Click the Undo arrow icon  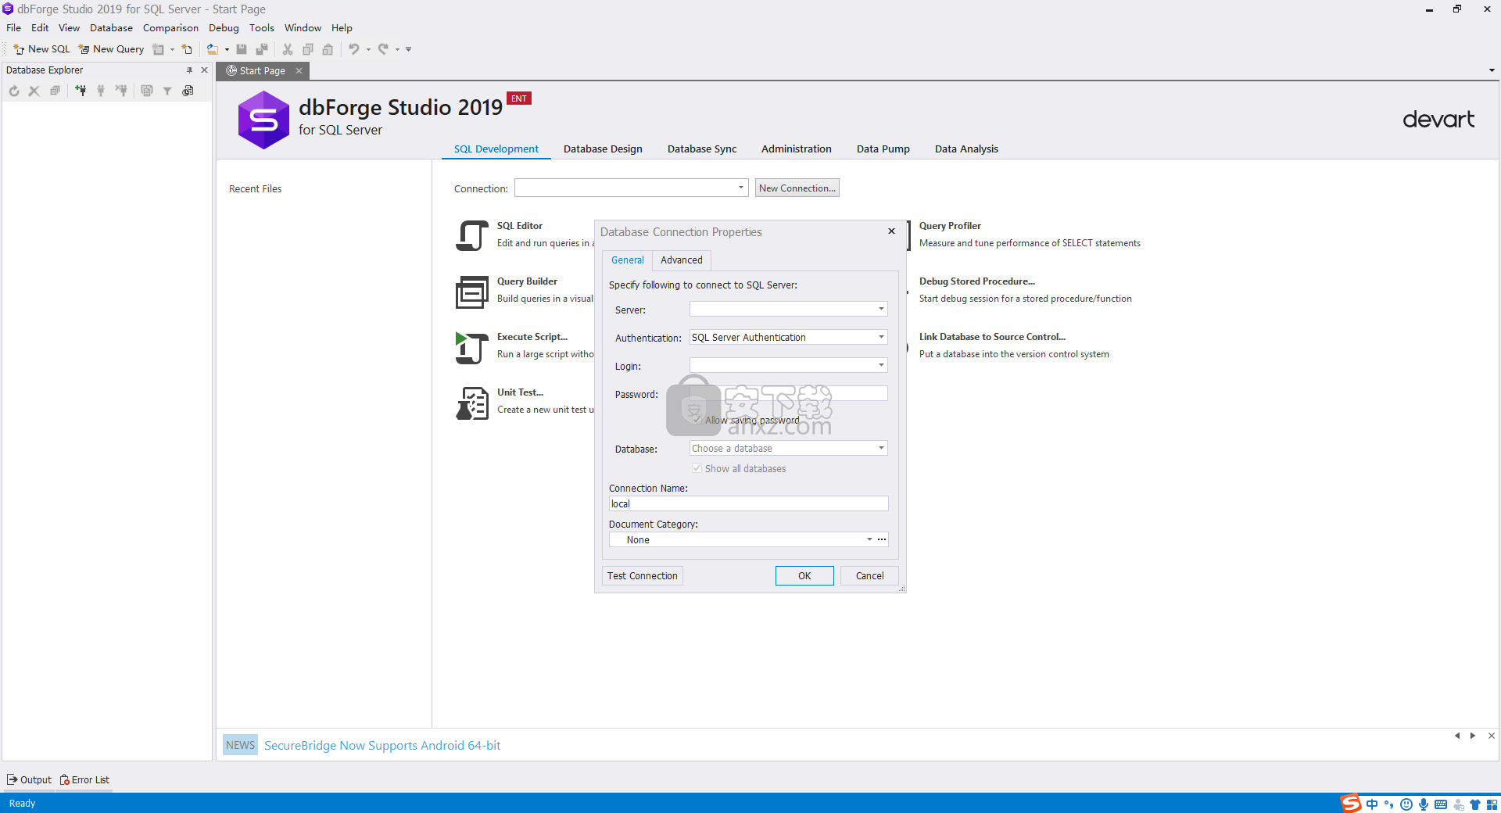click(x=354, y=49)
